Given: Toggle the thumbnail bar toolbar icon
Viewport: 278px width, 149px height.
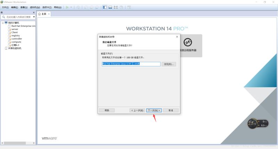Looking at the screenshot, I should (110, 7).
